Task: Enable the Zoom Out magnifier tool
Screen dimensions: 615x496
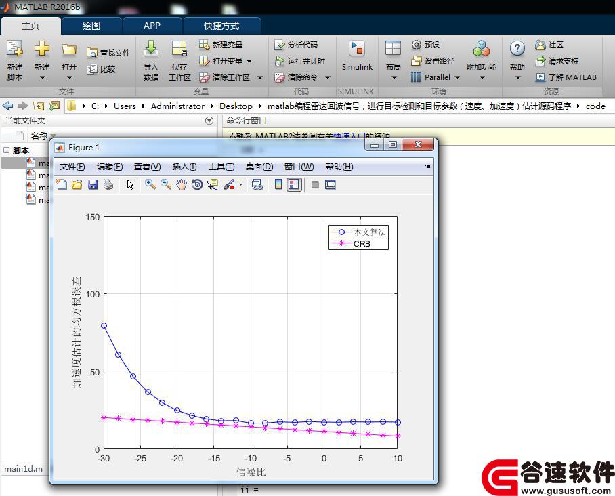Action: pyautogui.click(x=165, y=184)
